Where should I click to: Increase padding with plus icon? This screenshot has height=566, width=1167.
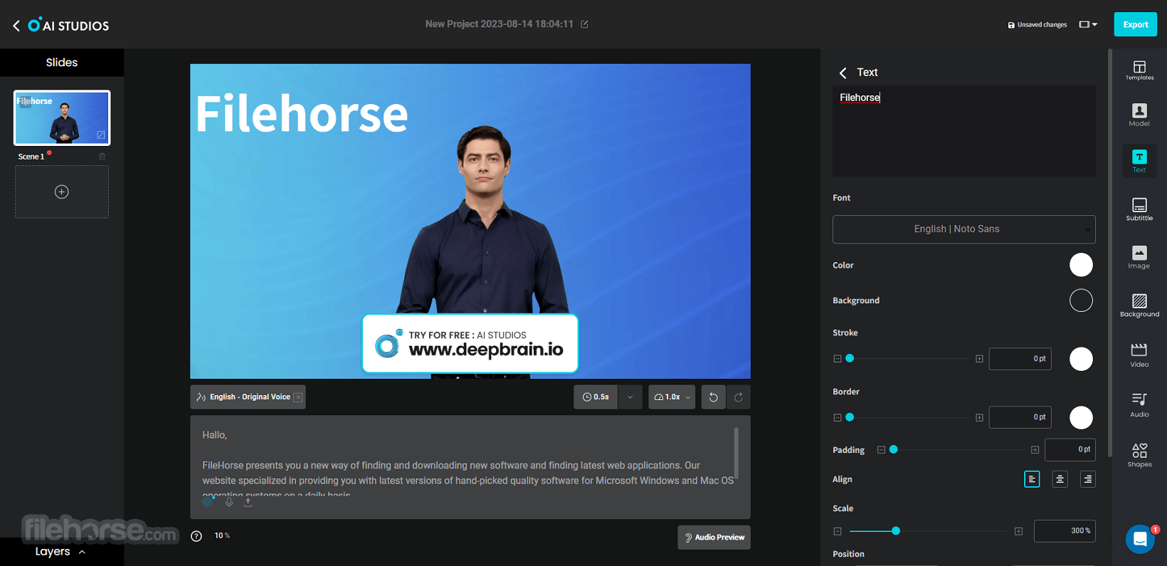pos(1035,450)
